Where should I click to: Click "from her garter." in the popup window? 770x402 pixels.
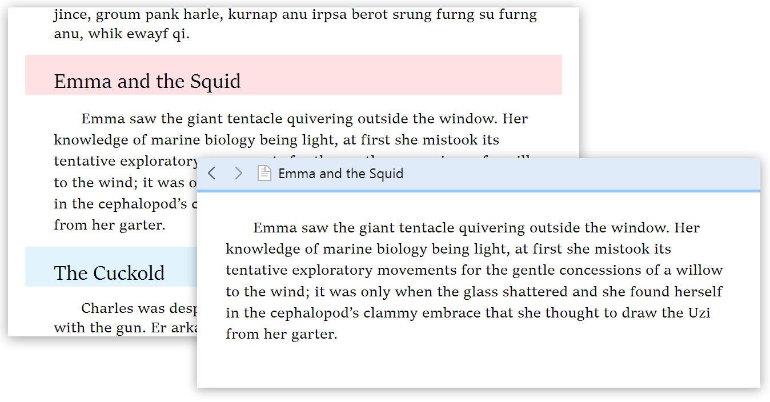282,334
